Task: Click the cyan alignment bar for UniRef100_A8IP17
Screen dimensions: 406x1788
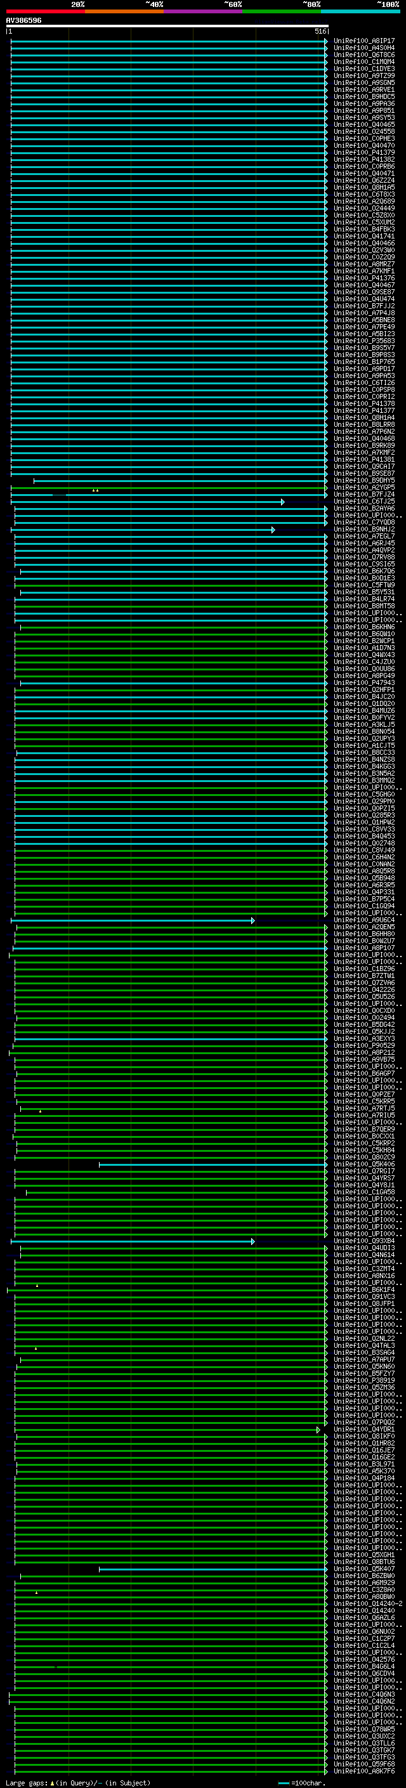Action: pos(169,42)
